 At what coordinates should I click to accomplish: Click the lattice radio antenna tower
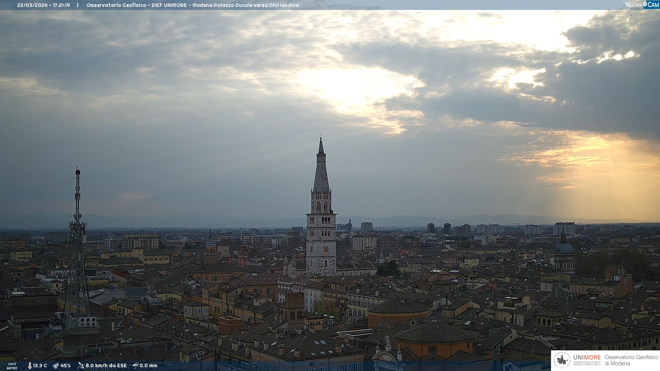tap(77, 240)
